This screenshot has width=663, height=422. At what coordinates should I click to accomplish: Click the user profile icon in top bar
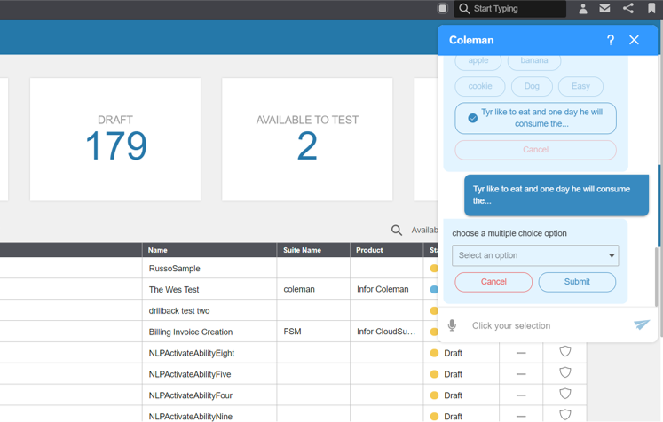click(x=582, y=9)
